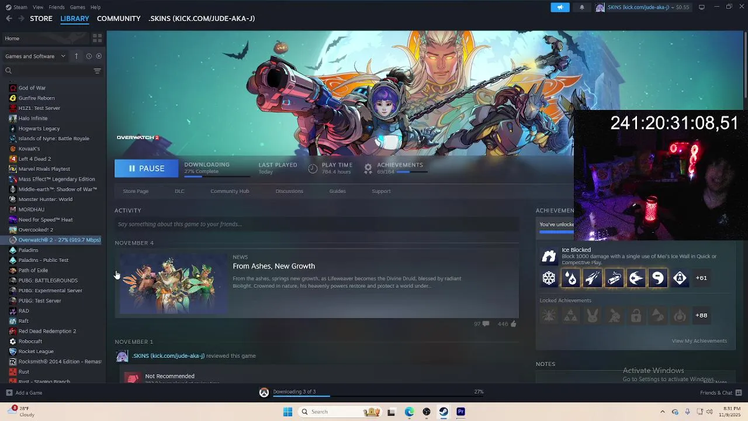This screenshot has width=748, height=421.
Task: Click the download progress bar at bottom
Action: pos(377,396)
